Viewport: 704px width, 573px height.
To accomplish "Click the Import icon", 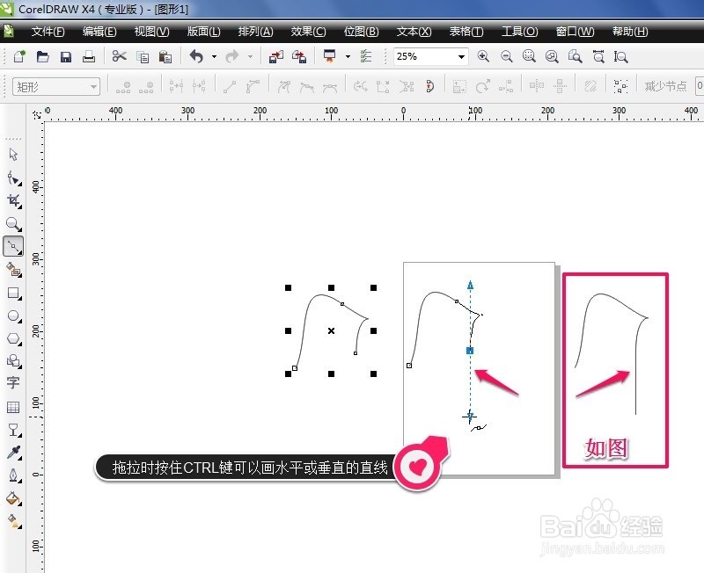I will [x=275, y=56].
